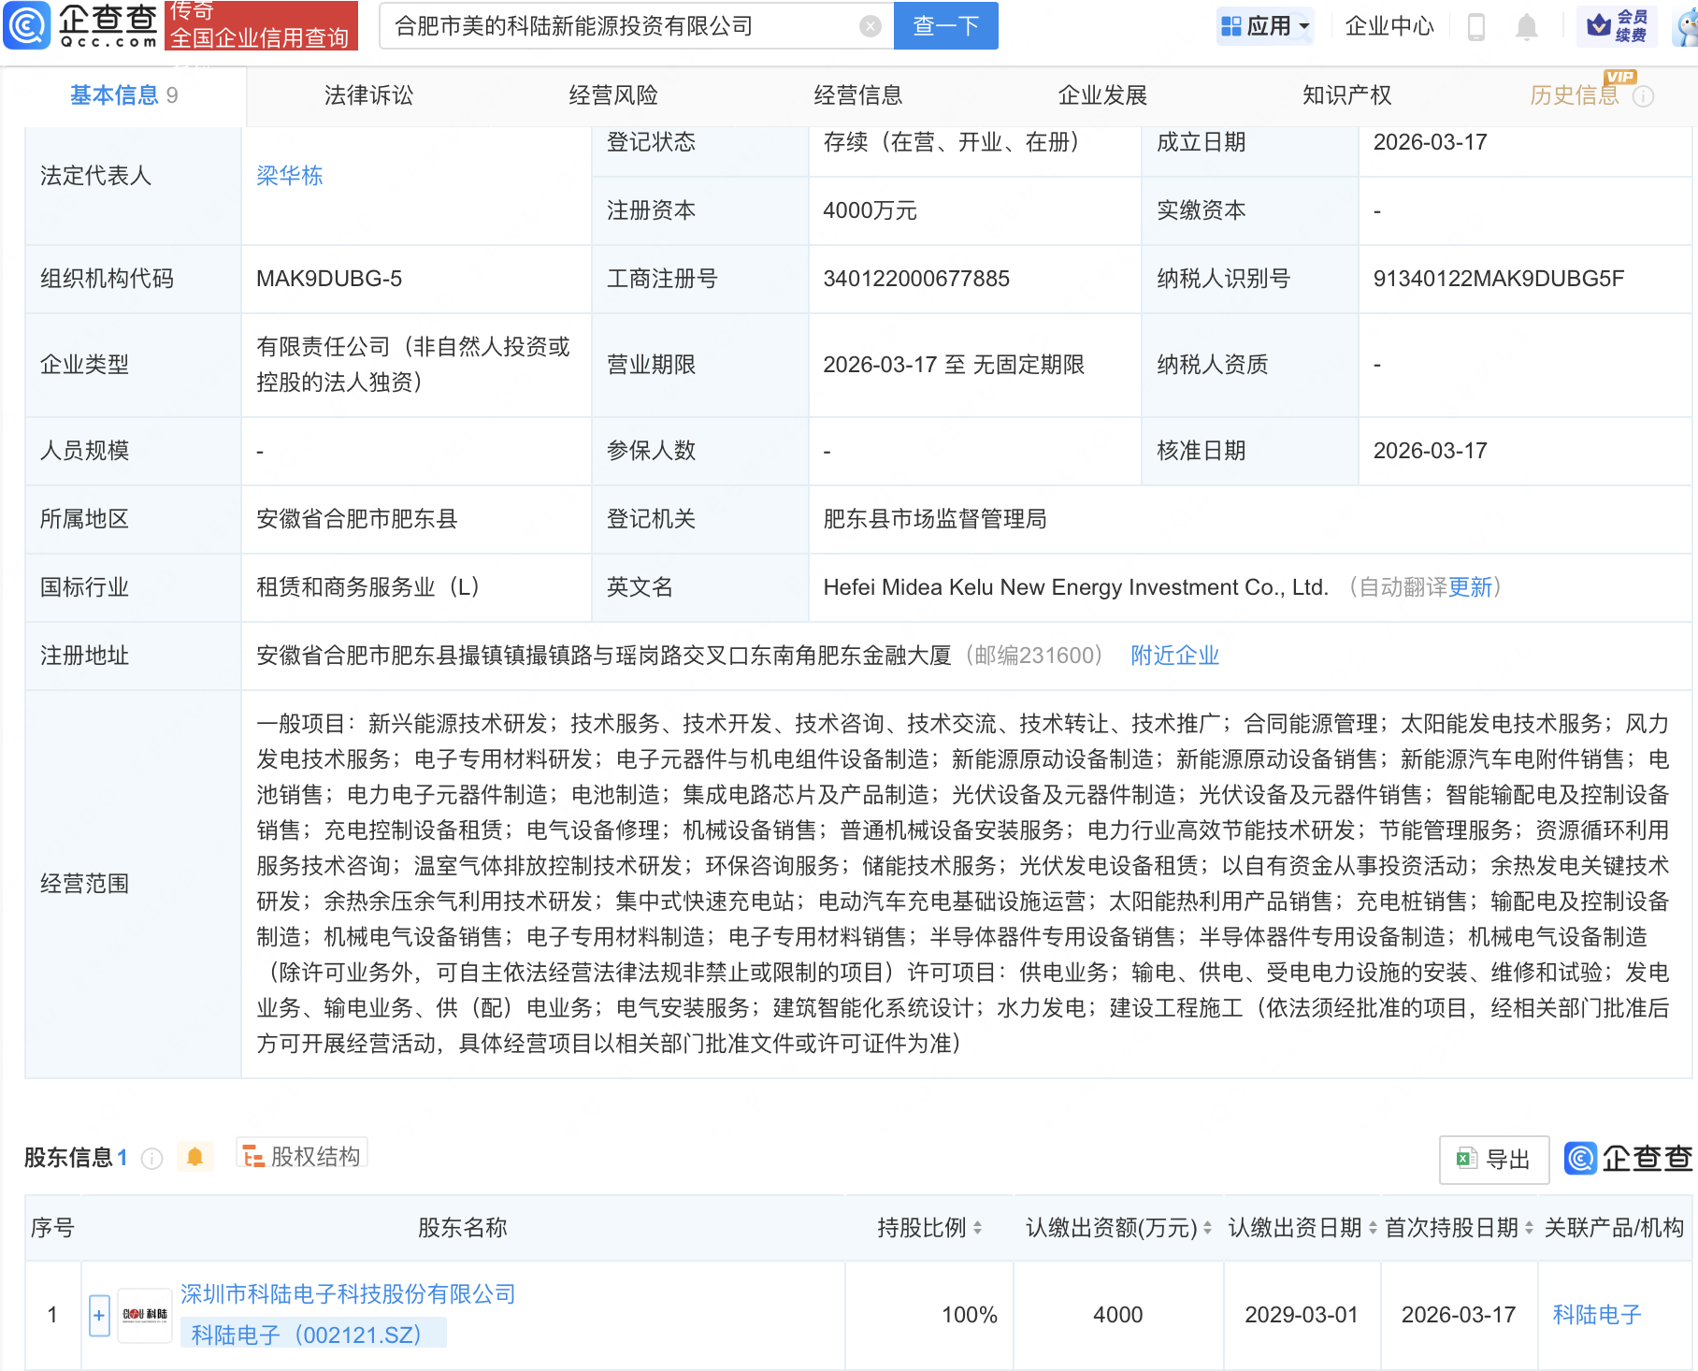Click inside the company name search field

tap(608, 25)
